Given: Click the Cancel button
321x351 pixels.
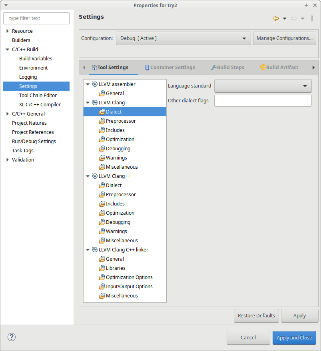Looking at the screenshot, I should 248,337.
